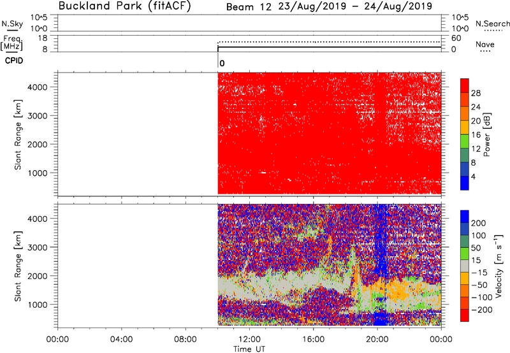
Task: Click the 2000 tick on velocity panel
Action: (x=38, y=276)
